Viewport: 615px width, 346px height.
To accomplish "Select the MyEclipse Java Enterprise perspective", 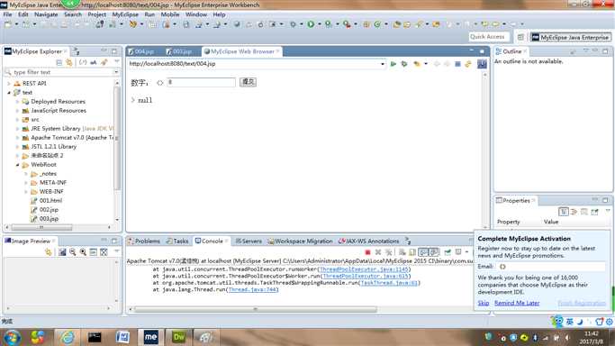I will coord(571,37).
